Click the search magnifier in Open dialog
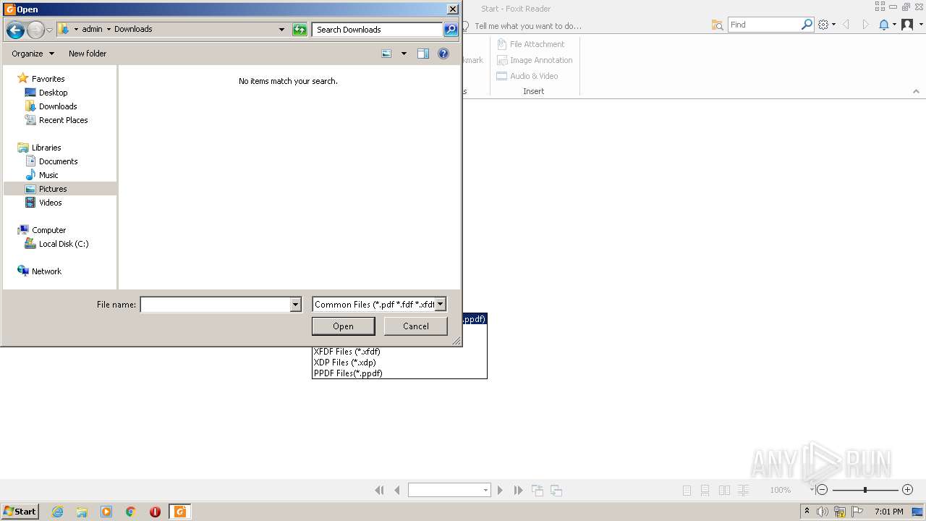The height and width of the screenshot is (521, 926). [451, 30]
